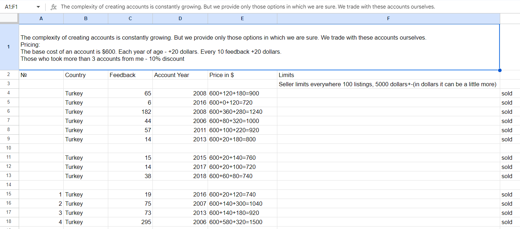Select column A header
The height and width of the screenshot is (229, 520).
point(41,19)
